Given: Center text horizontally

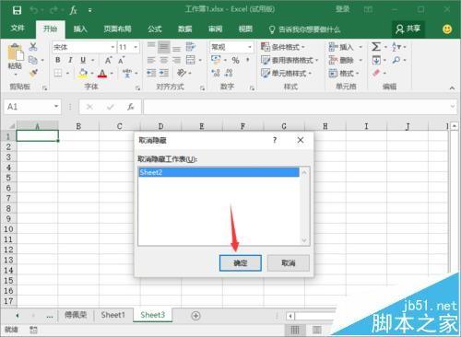Looking at the screenshot, I should click(x=164, y=60).
